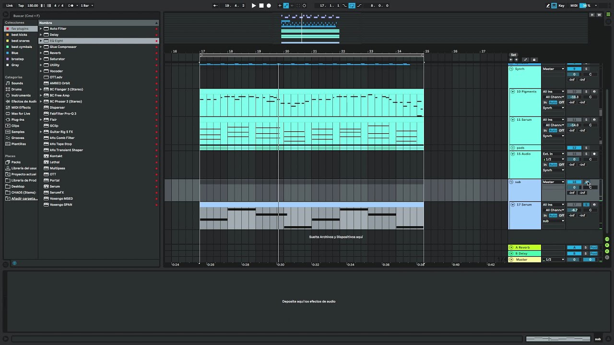Click Añadir carpeta link
This screenshot has width=614, height=345.
24,198
